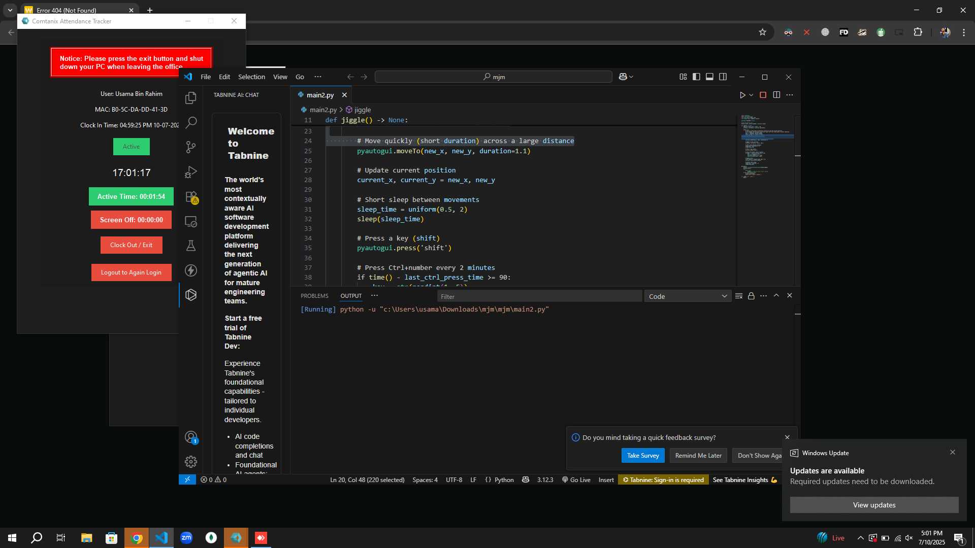This screenshot has height=548, width=975.
Task: Open Extensions view with warning badge
Action: pos(191,197)
